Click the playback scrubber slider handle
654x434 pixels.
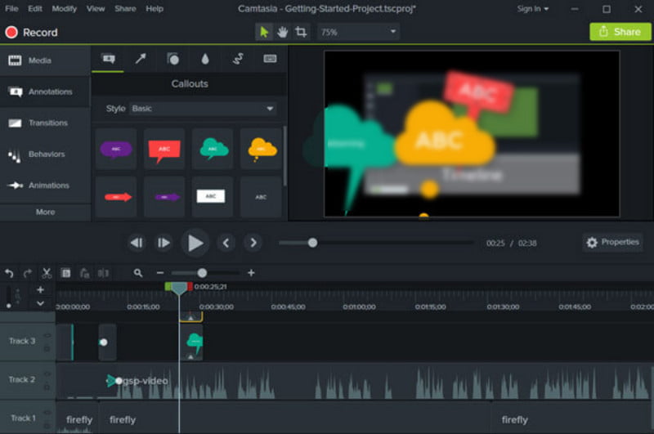[x=312, y=243]
